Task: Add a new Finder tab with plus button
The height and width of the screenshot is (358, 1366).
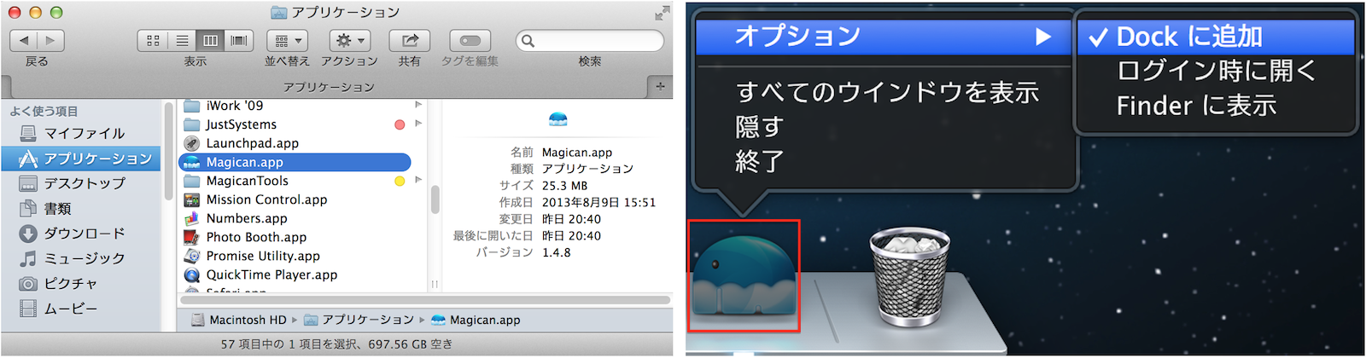Action: [x=660, y=87]
